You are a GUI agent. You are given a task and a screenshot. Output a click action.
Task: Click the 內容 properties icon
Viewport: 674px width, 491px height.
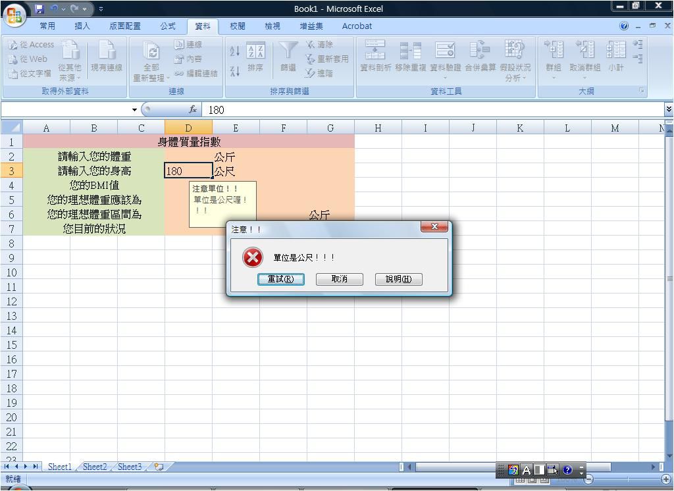click(188, 59)
